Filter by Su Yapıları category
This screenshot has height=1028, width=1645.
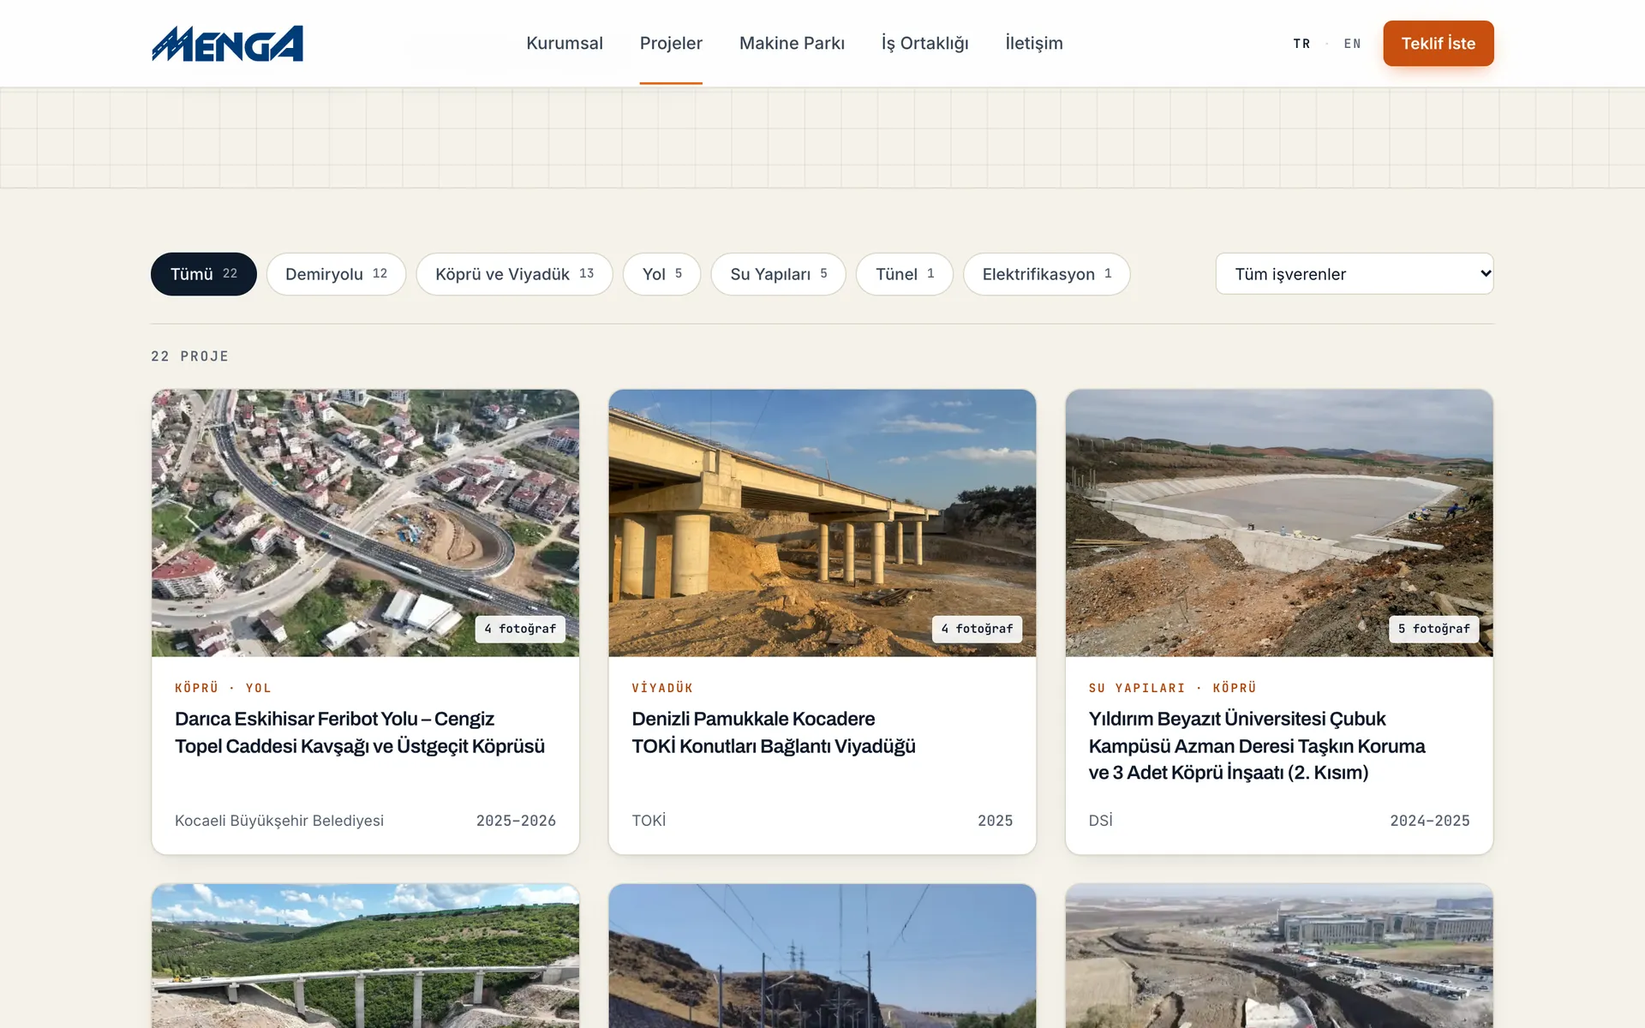click(x=778, y=274)
